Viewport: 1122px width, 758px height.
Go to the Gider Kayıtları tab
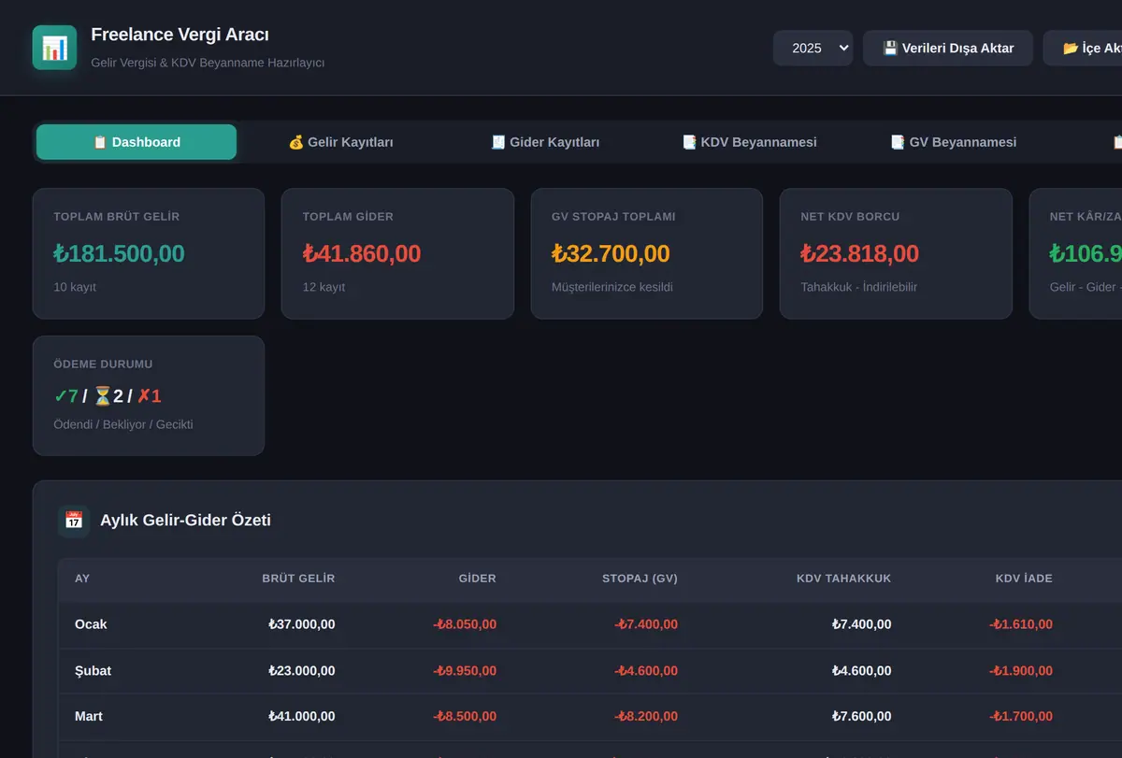pyautogui.click(x=545, y=142)
